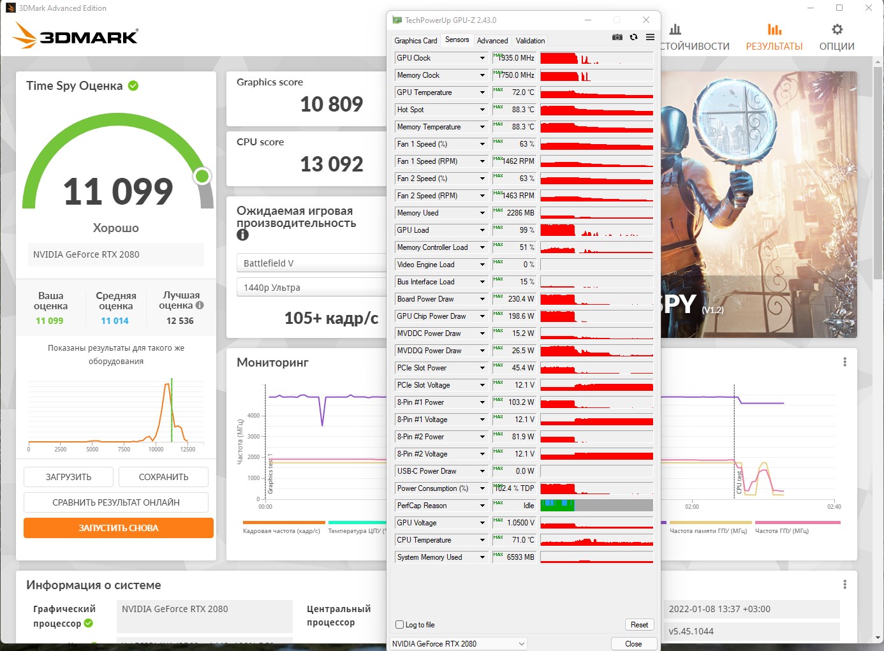Open the Battlefield V game dropdown
Screen dimensions: 884x651
tap(311, 263)
